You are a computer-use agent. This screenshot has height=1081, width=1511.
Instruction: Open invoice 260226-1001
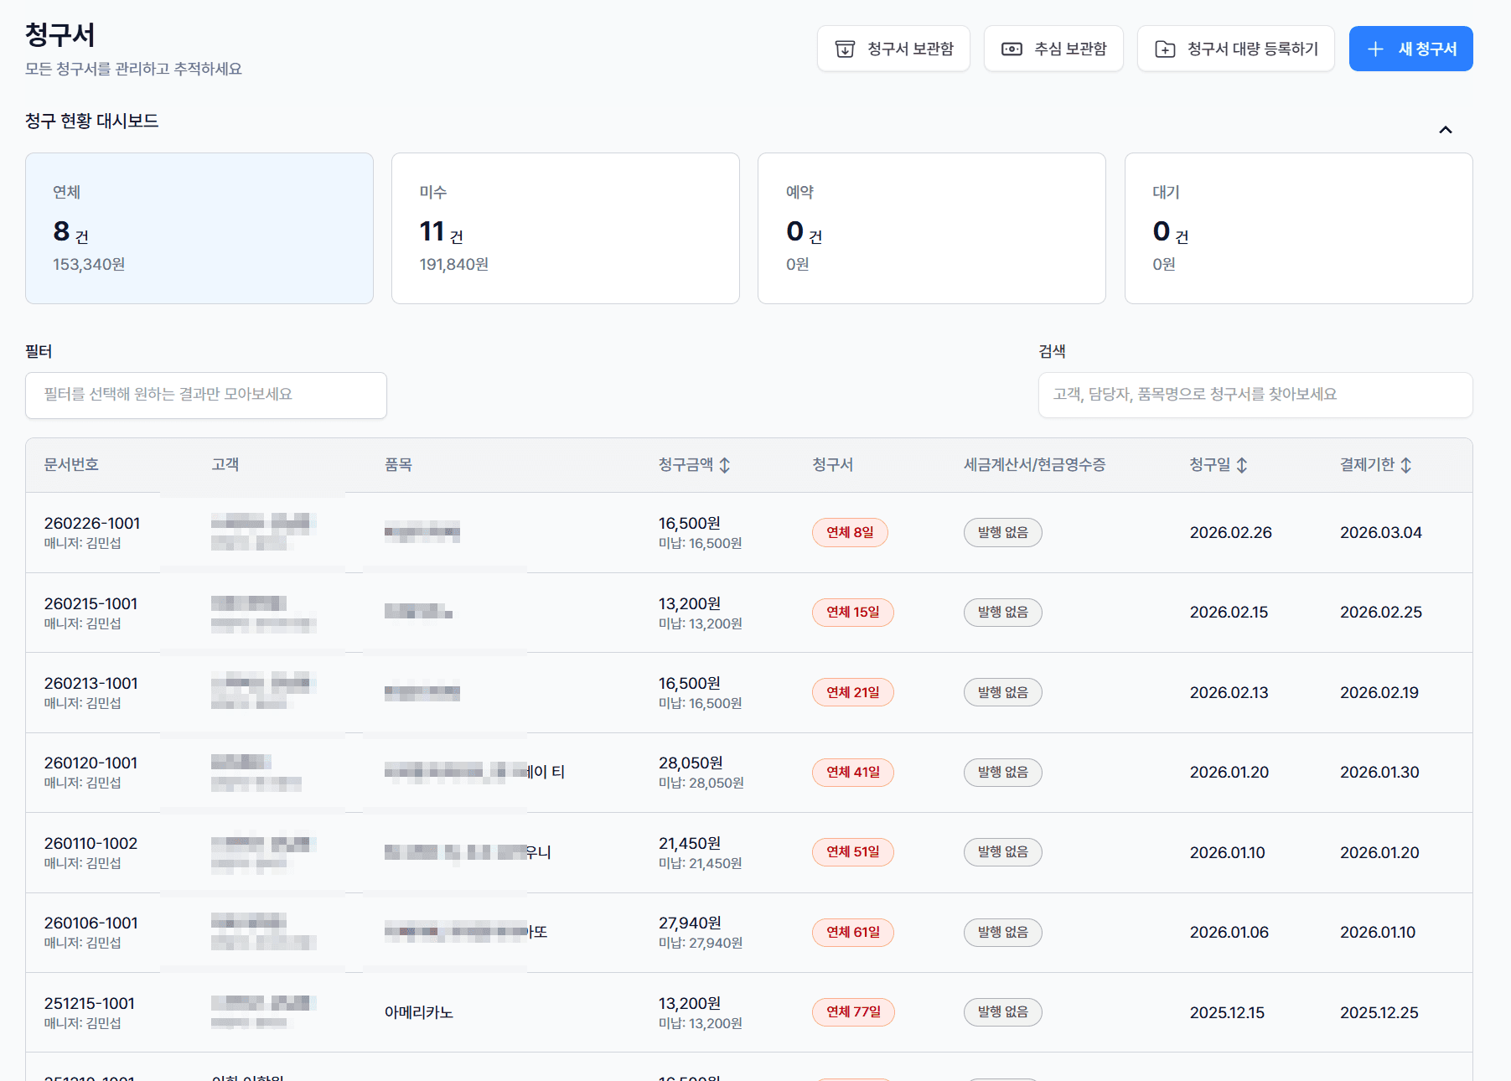pos(92,524)
